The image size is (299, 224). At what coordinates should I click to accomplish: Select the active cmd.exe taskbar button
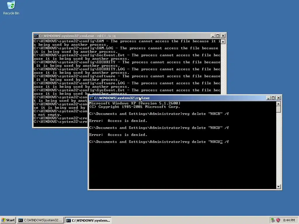tap(88, 220)
